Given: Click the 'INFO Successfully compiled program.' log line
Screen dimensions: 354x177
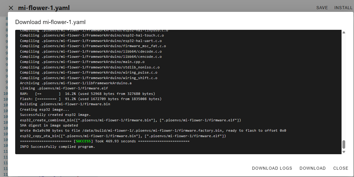Looking at the screenshot, I should [57, 147].
